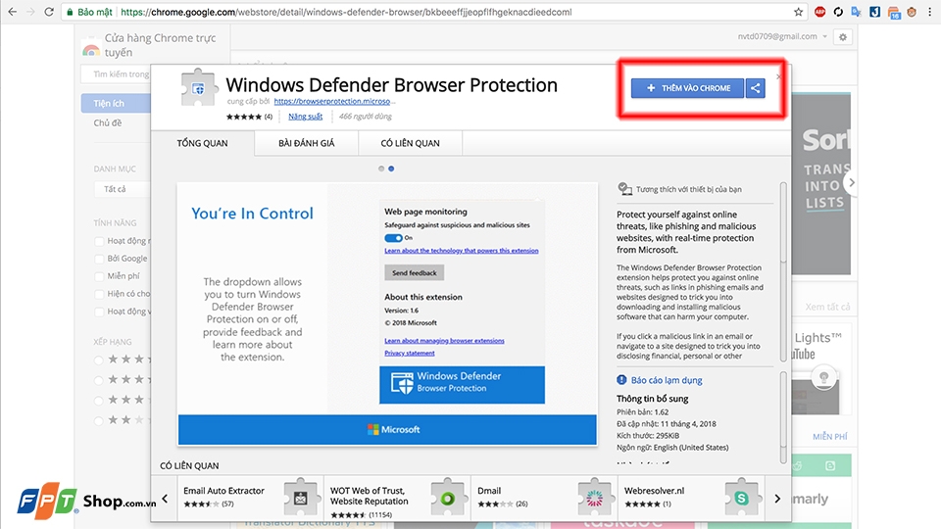This screenshot has height=529, width=941.
Task: Click the Web Store search field
Action: coord(116,73)
